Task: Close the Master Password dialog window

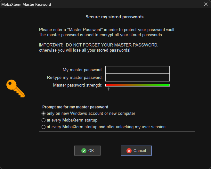Action: tap(206, 4)
